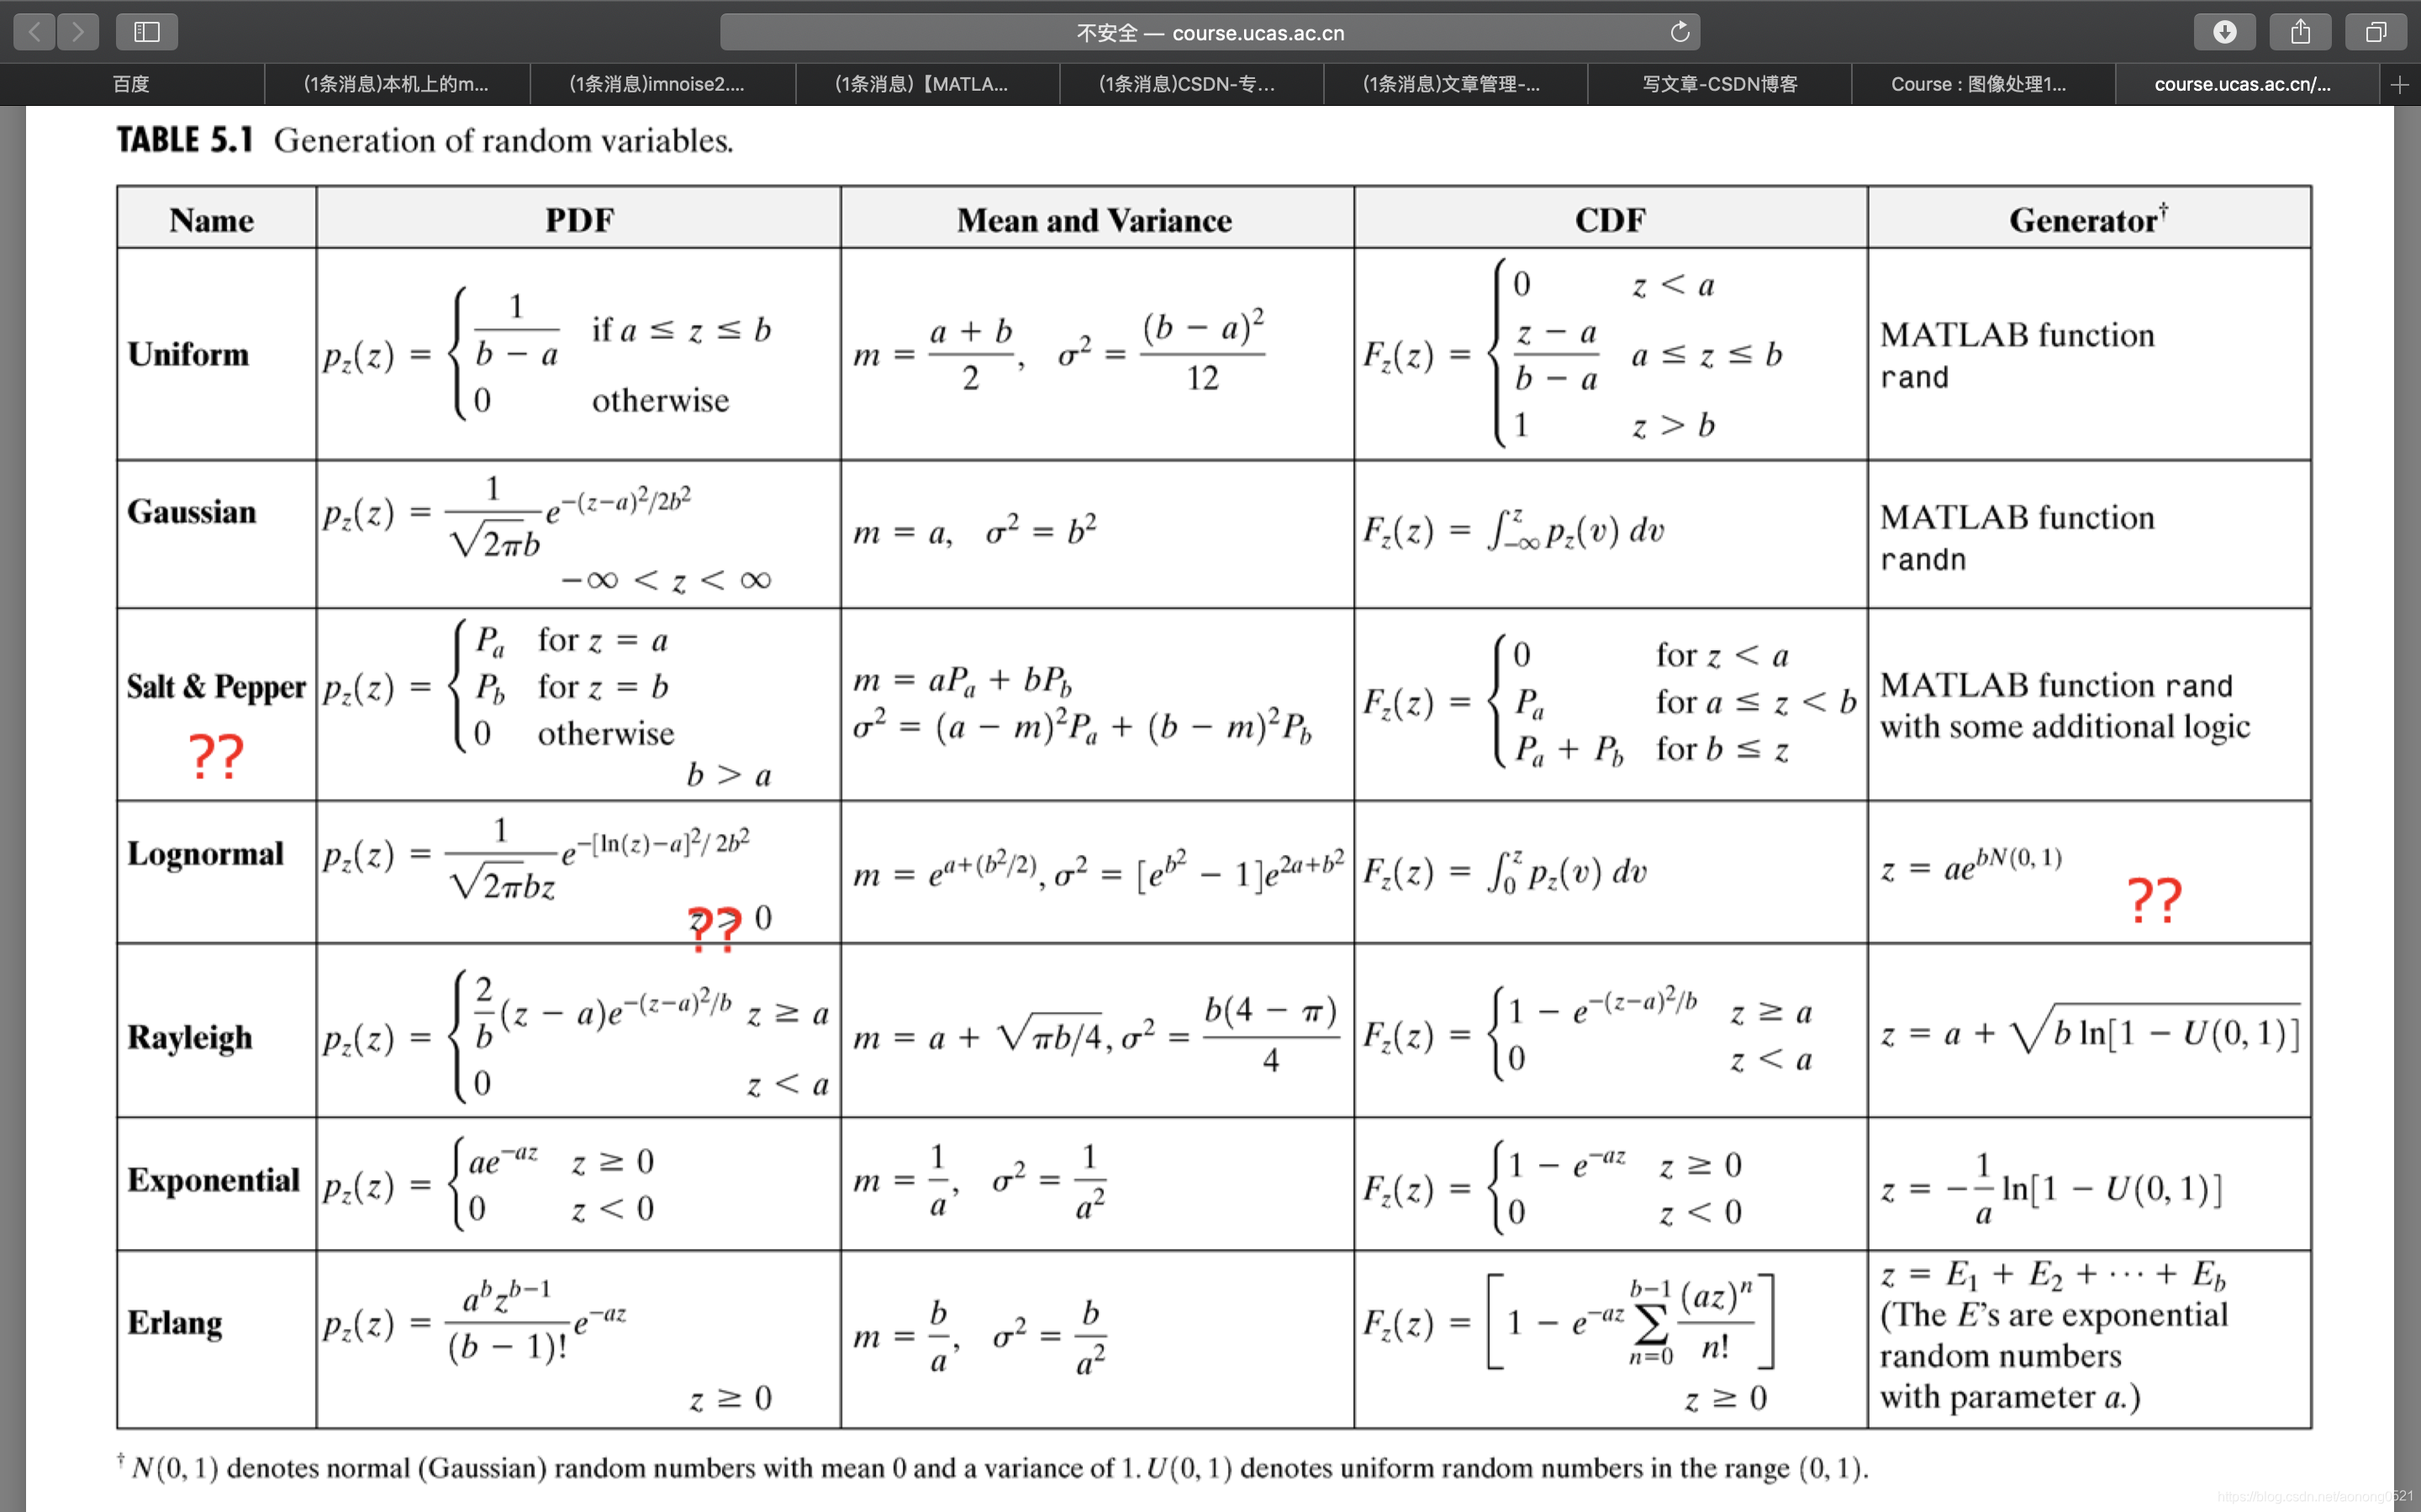Switch to Course : 图像处理1 tab
The image size is (2421, 1512).
click(1978, 85)
